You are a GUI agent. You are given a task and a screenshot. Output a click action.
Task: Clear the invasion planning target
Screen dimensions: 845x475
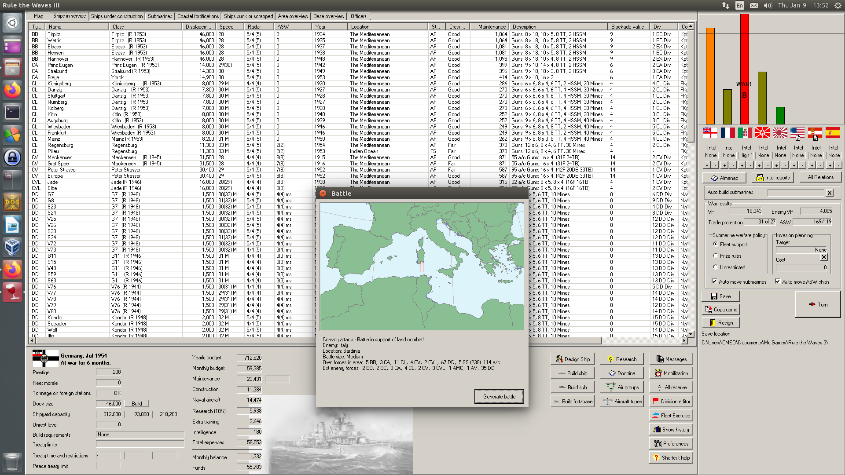824,257
